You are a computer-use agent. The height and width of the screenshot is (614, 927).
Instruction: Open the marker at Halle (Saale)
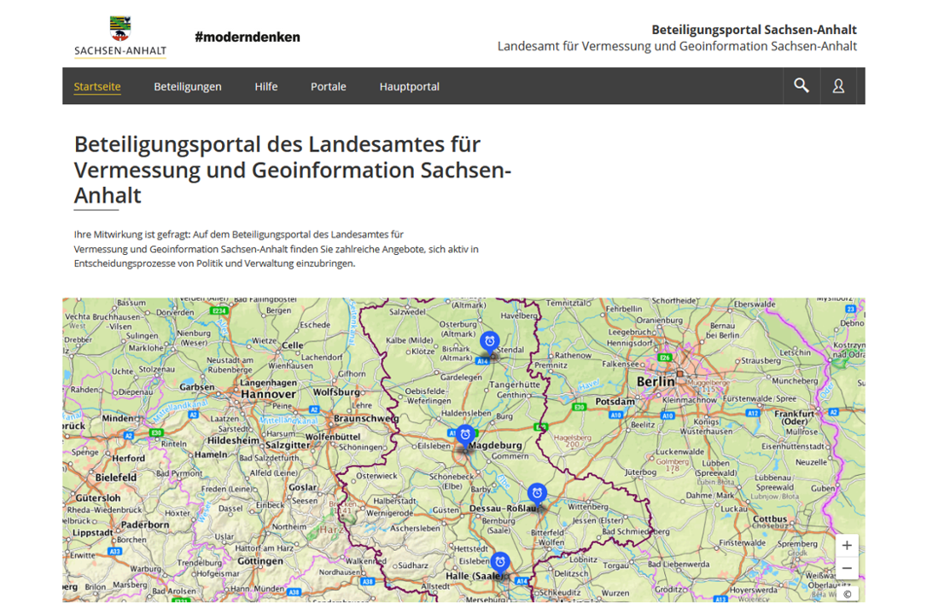click(x=500, y=562)
